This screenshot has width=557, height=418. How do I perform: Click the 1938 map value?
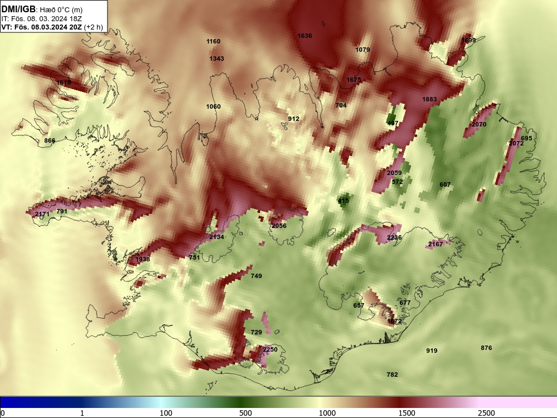[x=143, y=259]
